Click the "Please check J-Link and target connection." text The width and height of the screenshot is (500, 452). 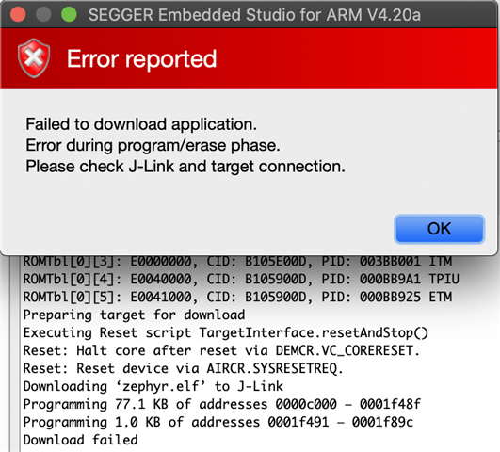coord(185,167)
